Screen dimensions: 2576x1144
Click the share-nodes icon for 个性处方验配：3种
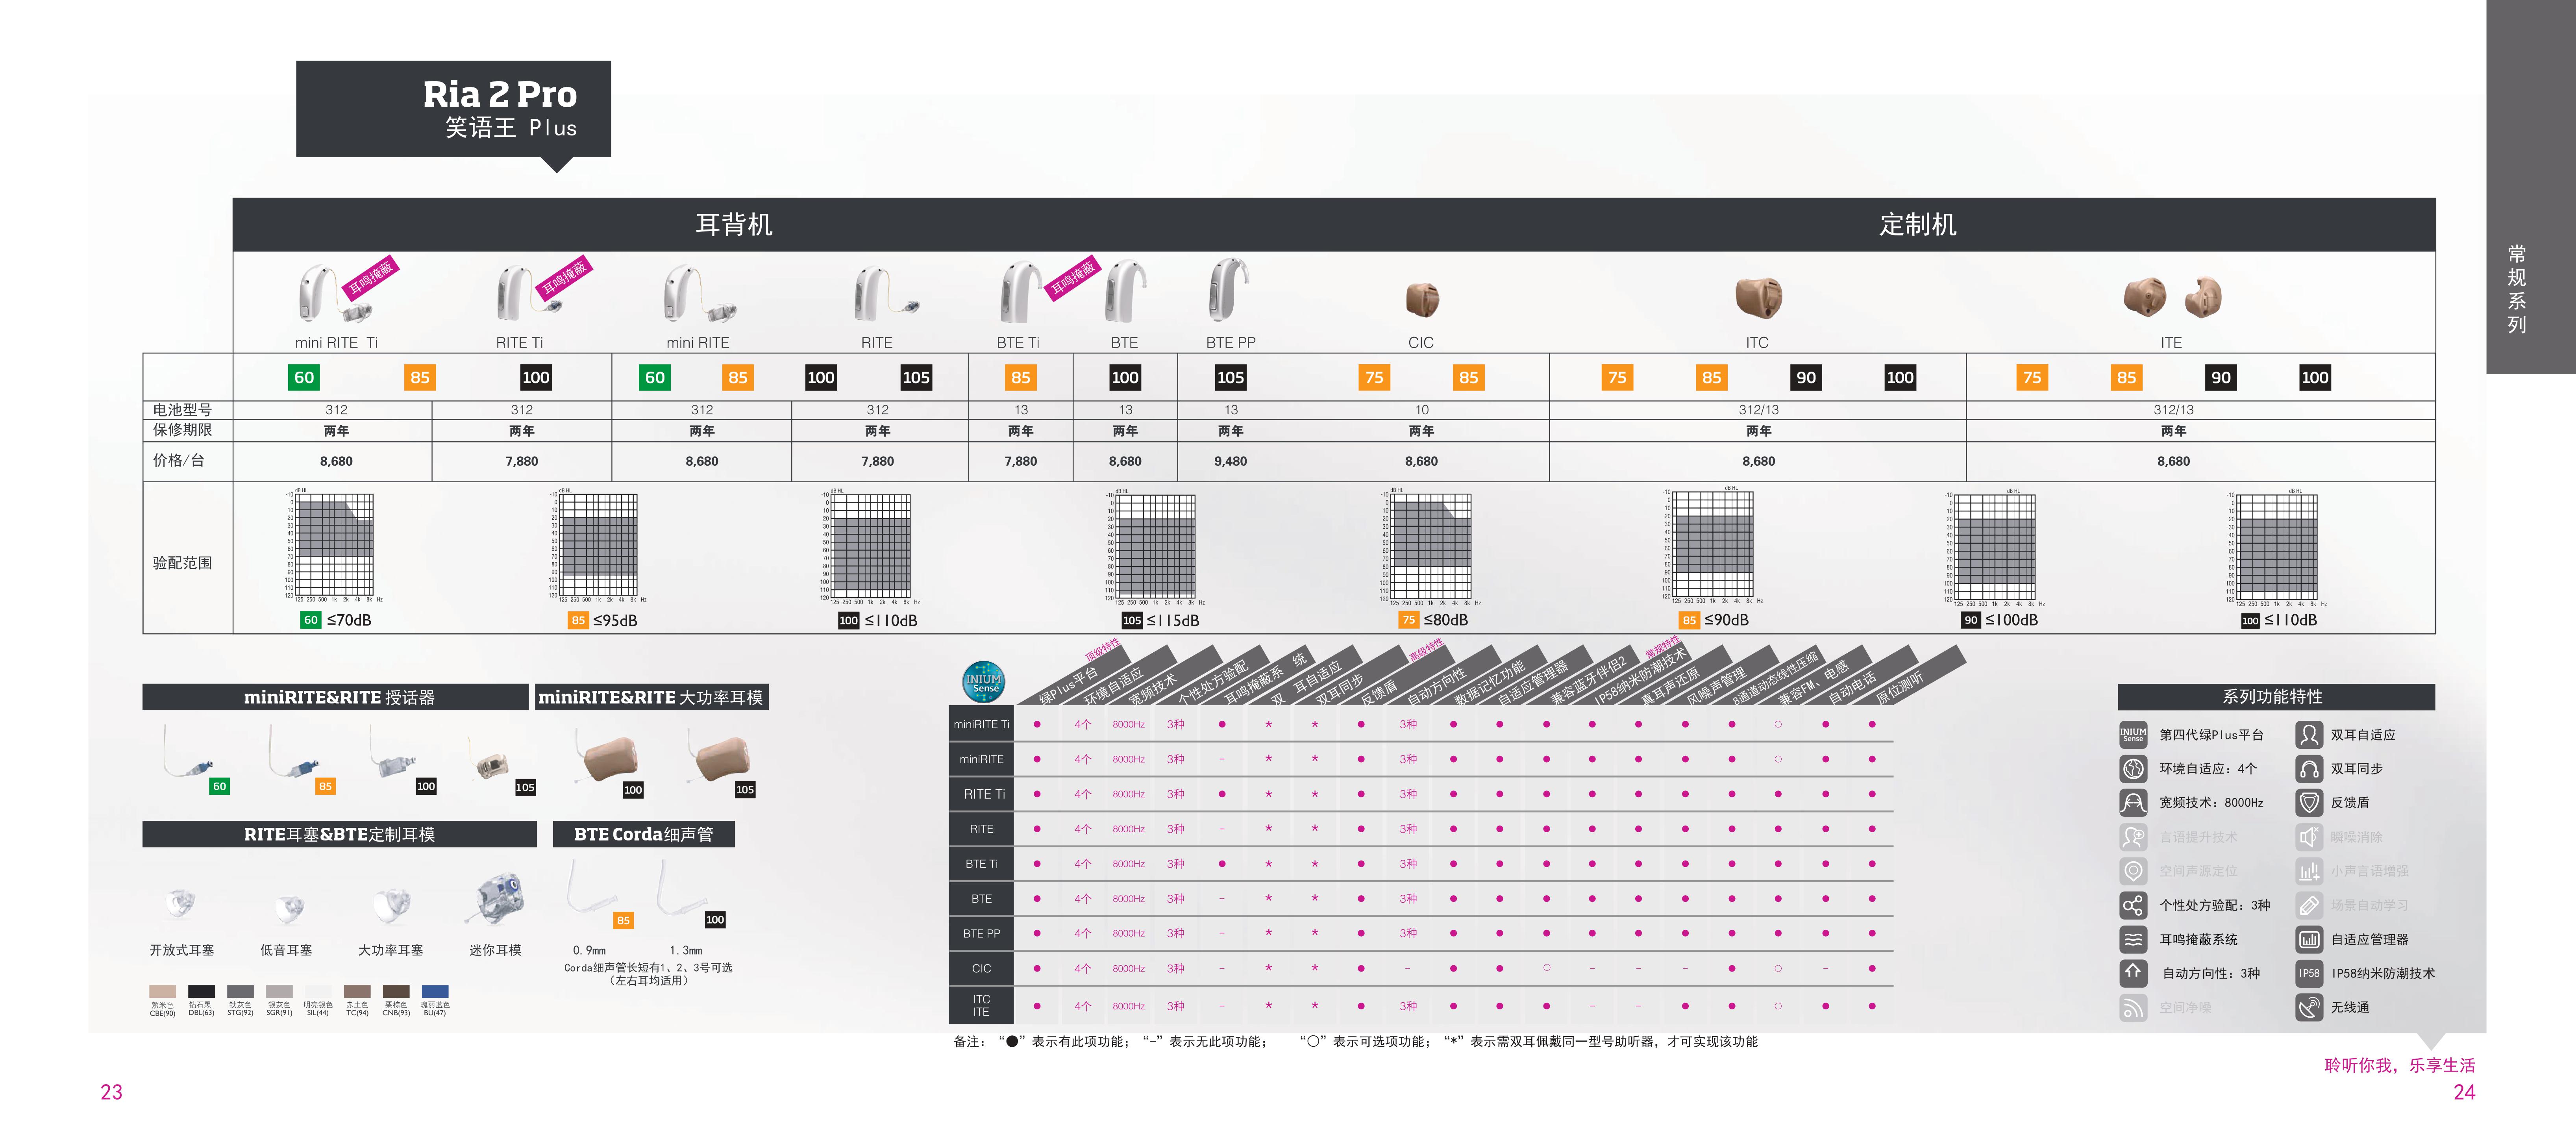tap(2133, 906)
